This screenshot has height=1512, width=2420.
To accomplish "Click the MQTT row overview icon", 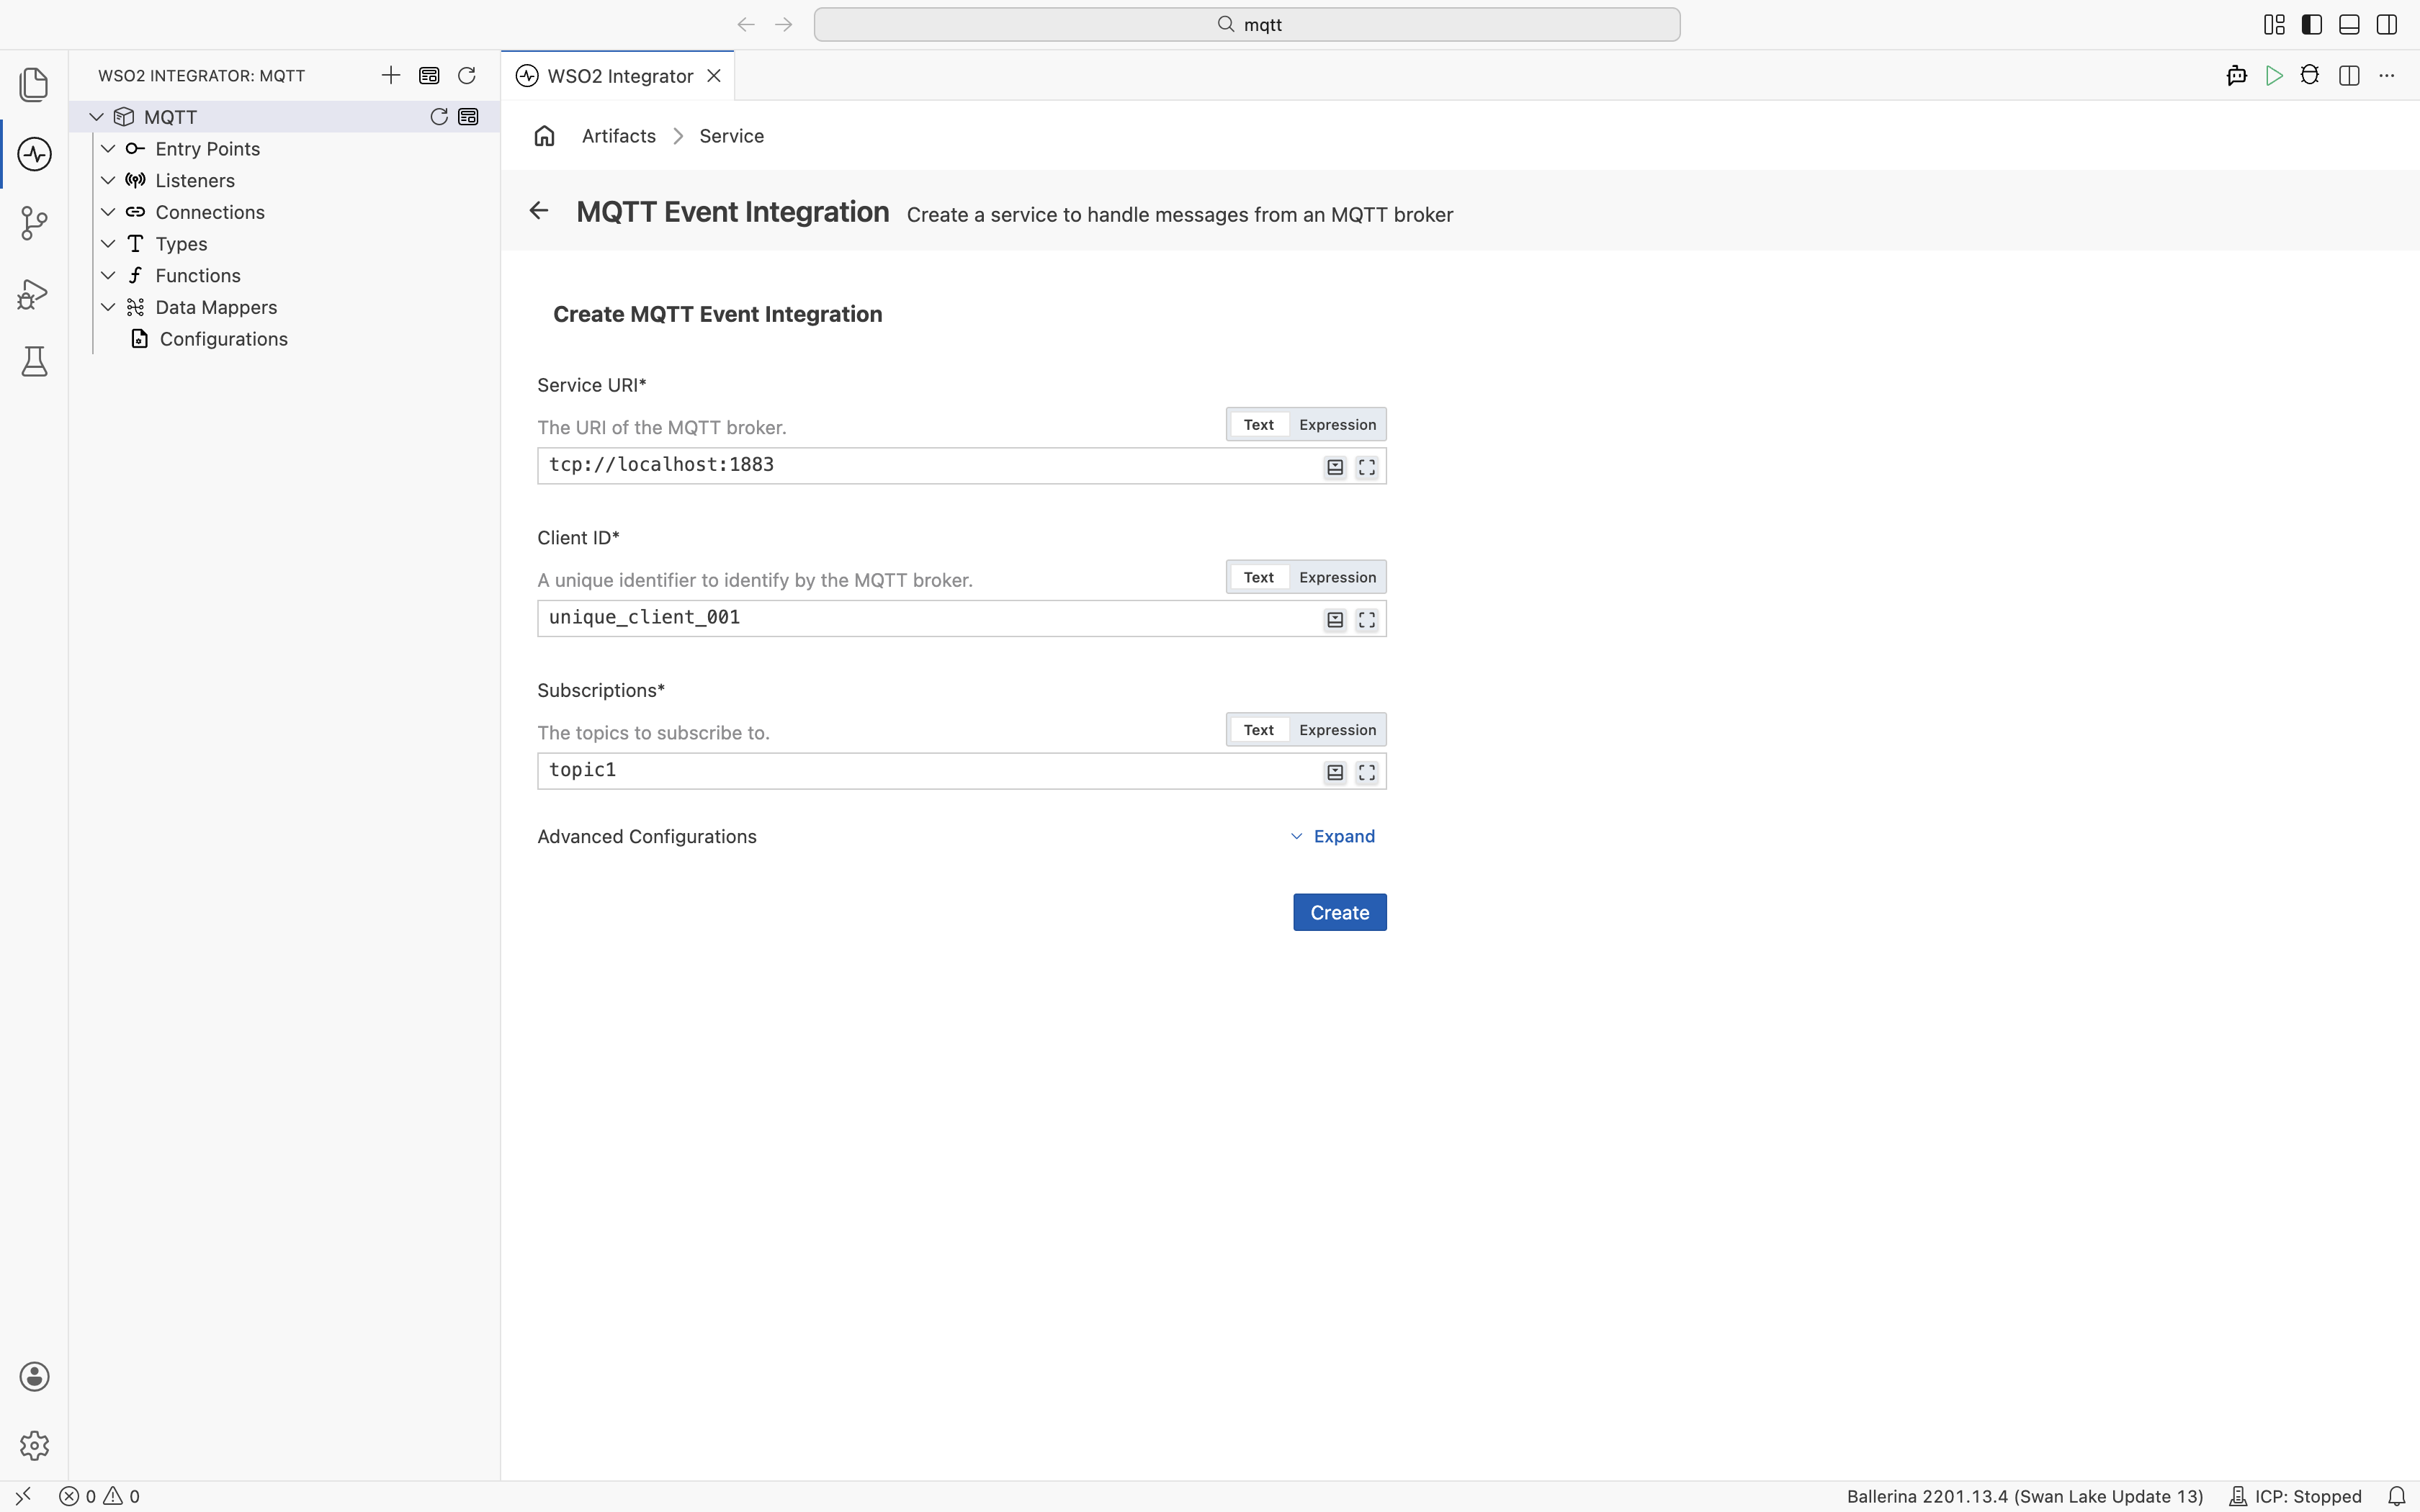I will 468,117.
